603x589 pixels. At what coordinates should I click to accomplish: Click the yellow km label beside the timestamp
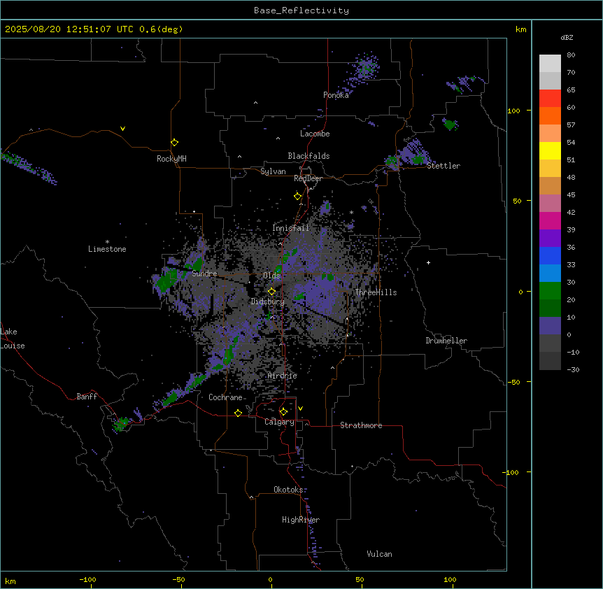[521, 29]
